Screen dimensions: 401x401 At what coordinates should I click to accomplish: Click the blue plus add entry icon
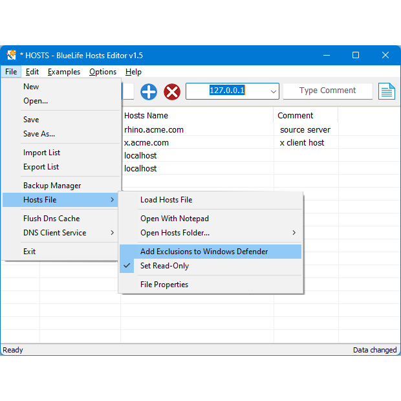point(149,92)
